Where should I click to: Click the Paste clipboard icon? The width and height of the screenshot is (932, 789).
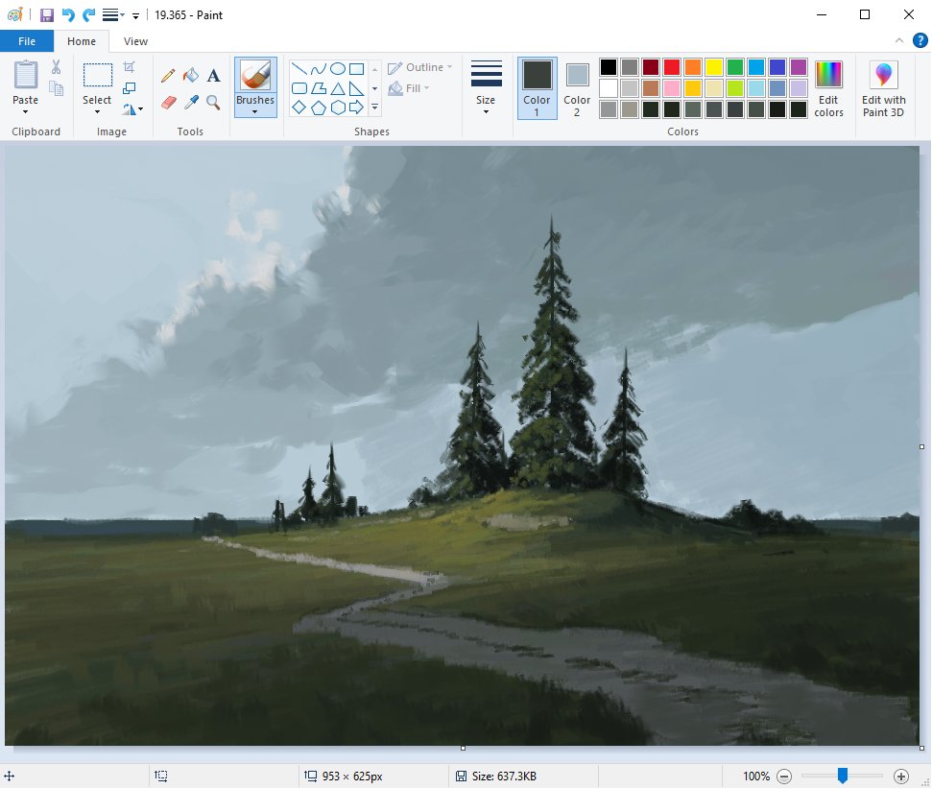click(x=26, y=75)
